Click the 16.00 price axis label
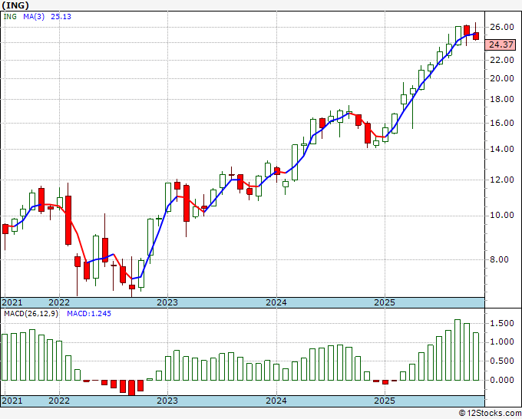 [502, 123]
